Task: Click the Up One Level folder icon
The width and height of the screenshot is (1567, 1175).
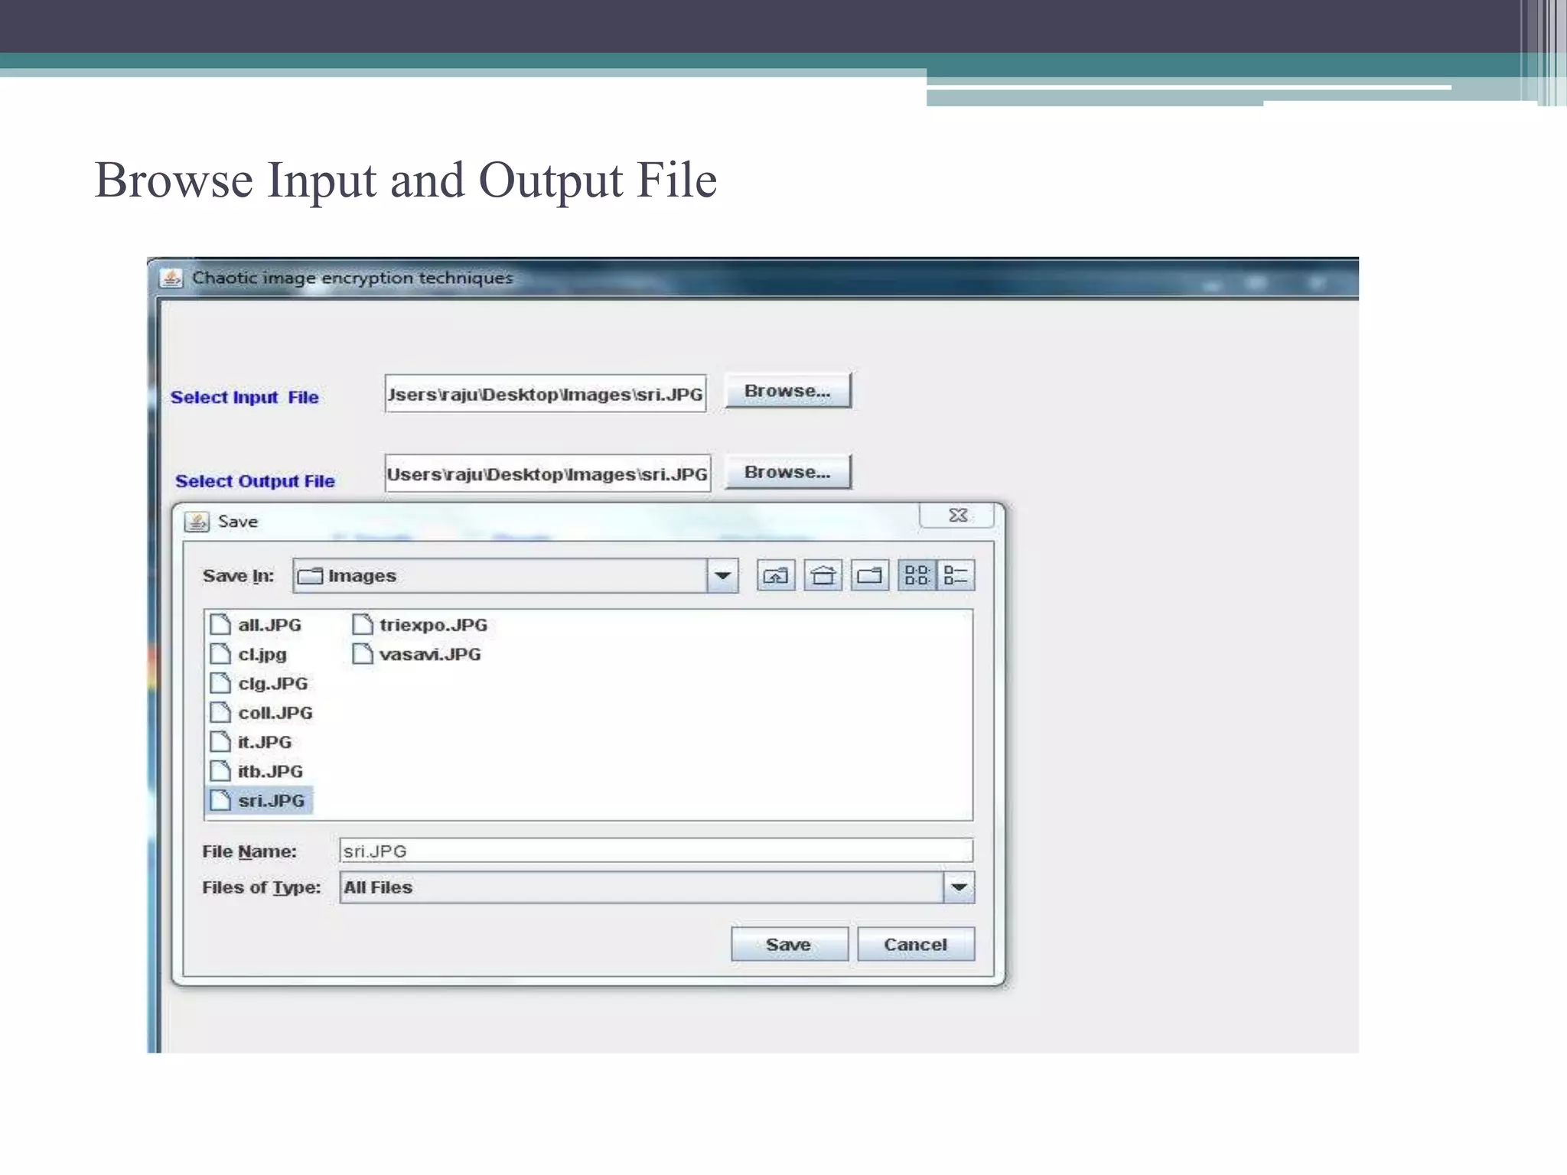Action: (x=776, y=575)
